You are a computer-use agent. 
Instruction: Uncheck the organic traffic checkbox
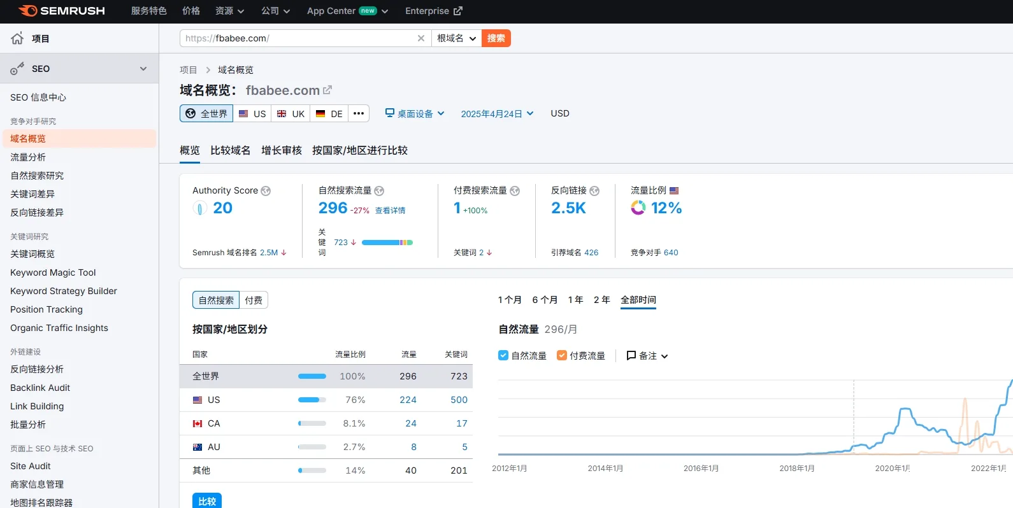click(x=503, y=355)
